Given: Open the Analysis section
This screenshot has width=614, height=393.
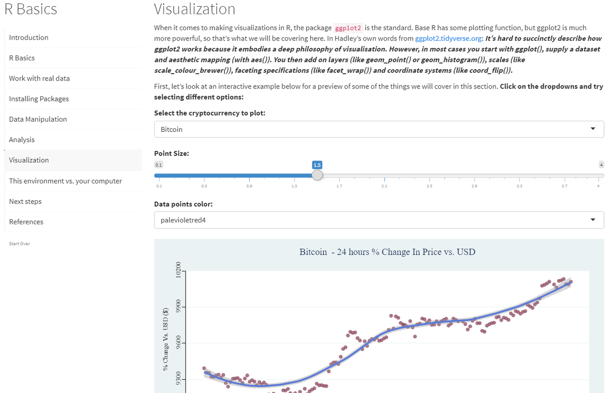Looking at the screenshot, I should [x=73, y=139].
